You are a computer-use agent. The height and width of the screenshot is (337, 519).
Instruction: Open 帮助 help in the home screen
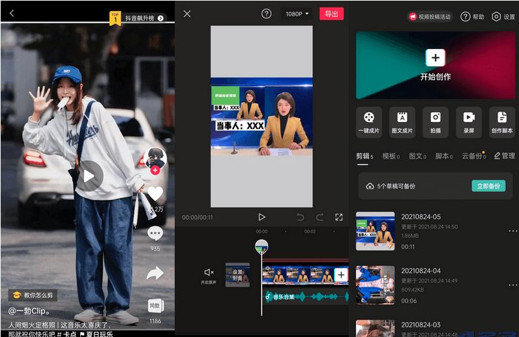(x=472, y=16)
